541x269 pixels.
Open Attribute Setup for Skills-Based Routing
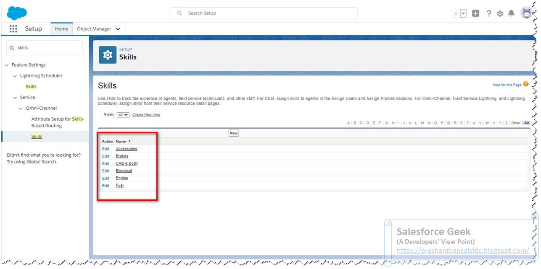pyautogui.click(x=58, y=122)
